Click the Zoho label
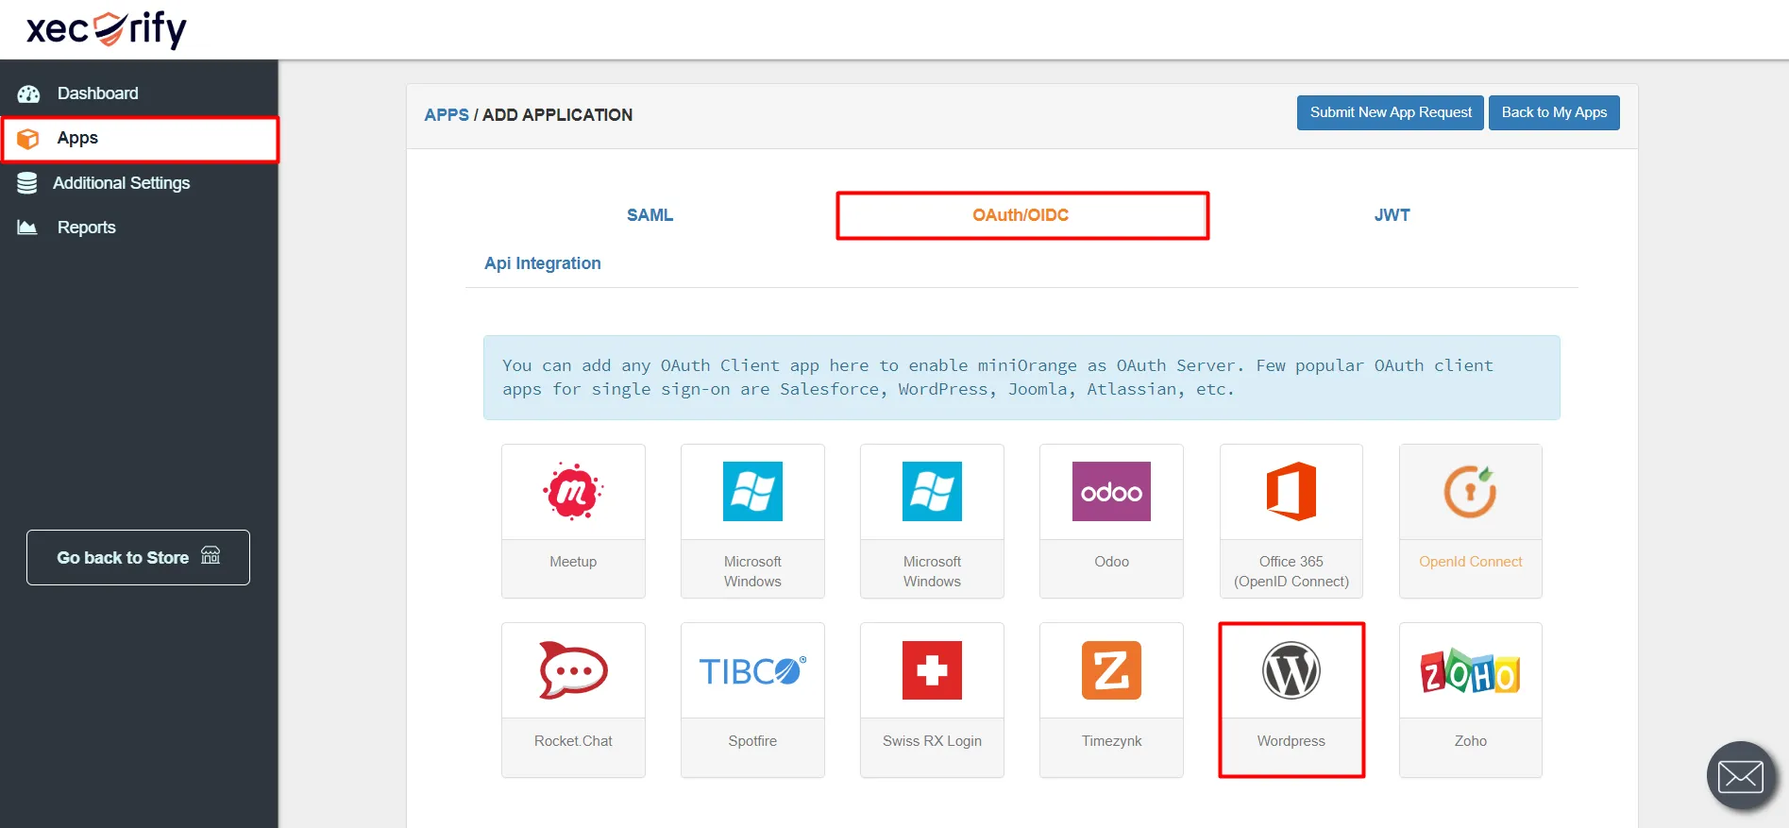 tap(1470, 741)
